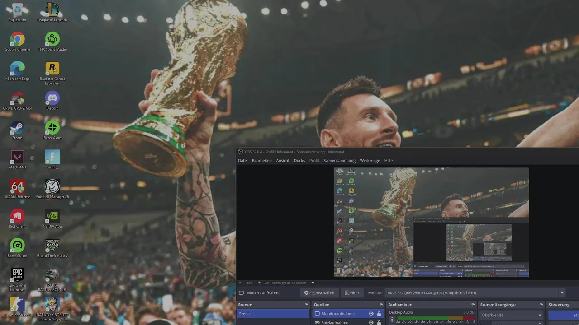Screen dimensions: 579x325
Task: Zoom in preview with plus button
Action: click(x=259, y=283)
